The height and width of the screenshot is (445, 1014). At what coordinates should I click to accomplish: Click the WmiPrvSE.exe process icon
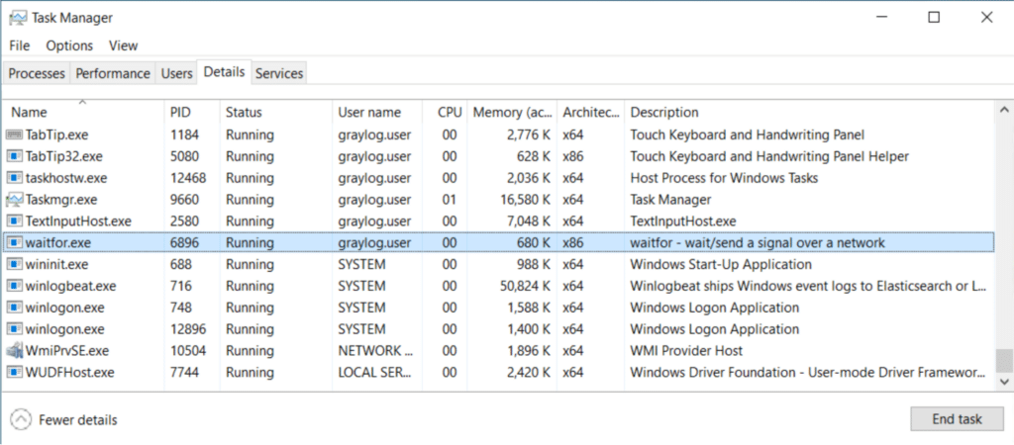click(x=14, y=351)
